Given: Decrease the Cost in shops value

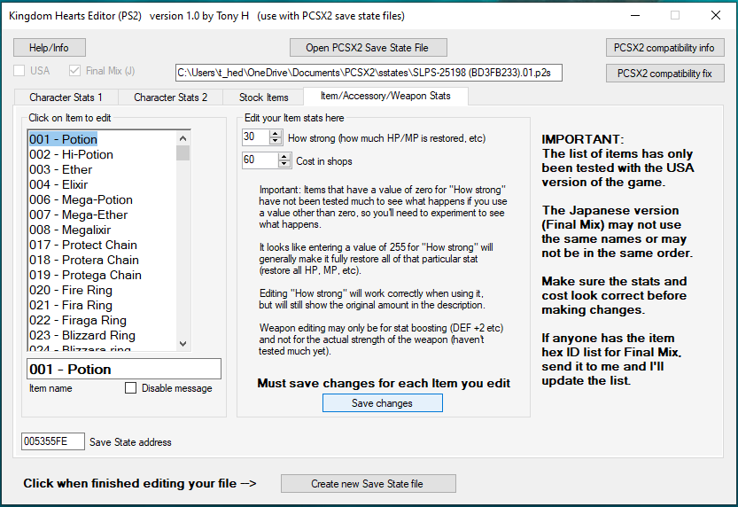Looking at the screenshot, I should click(284, 164).
